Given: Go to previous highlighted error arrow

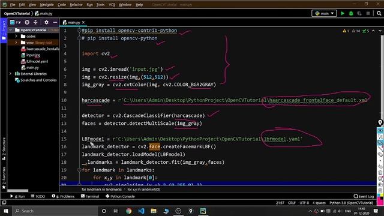Looking at the screenshot, I should pos(373,31).
